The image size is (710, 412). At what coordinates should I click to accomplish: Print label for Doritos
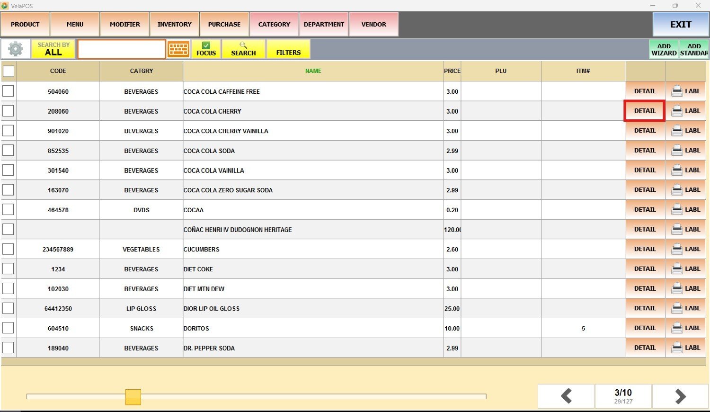pos(686,328)
